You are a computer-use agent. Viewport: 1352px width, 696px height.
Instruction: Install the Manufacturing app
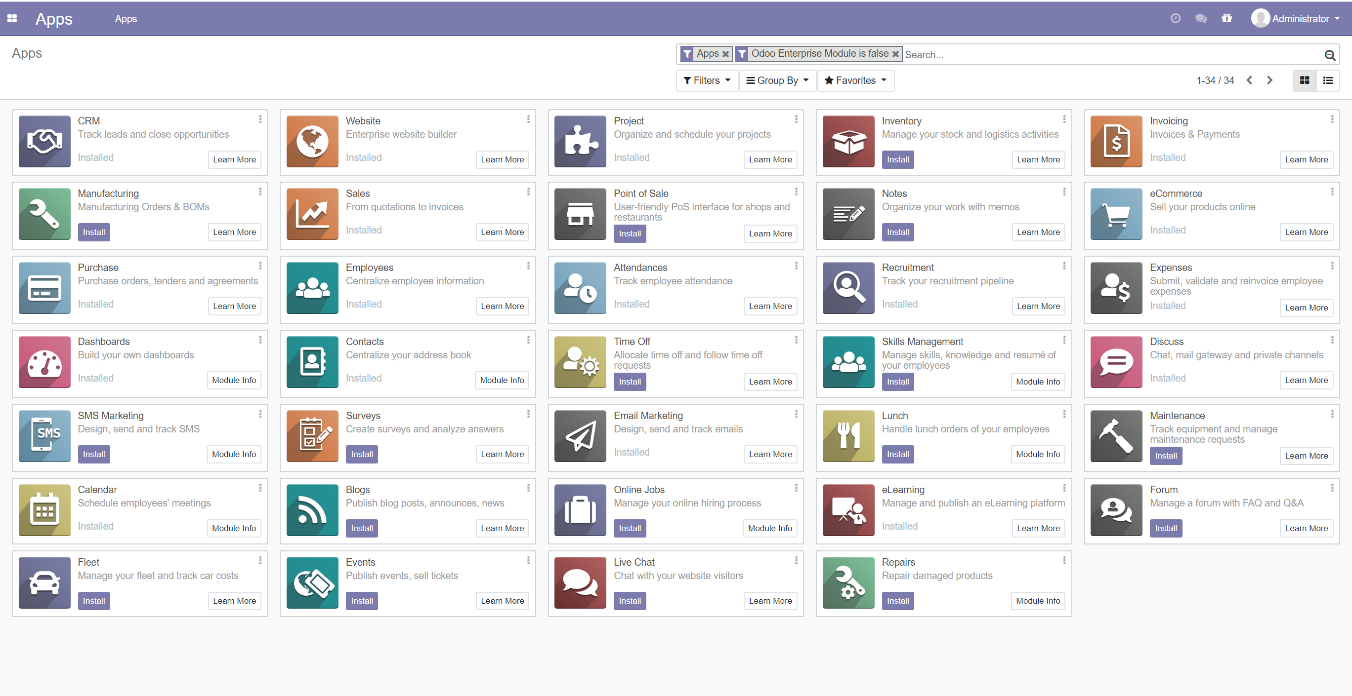click(93, 232)
